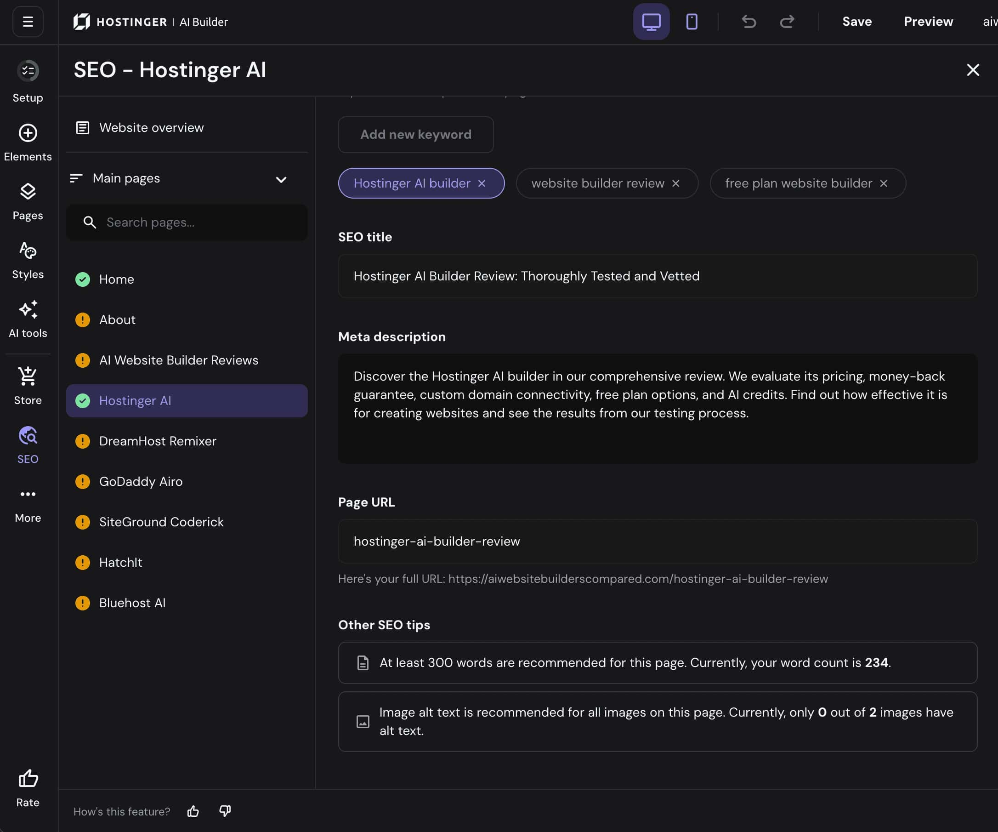Screen dimensions: 998x832
Task: Close the SEO panel
Action: point(973,70)
